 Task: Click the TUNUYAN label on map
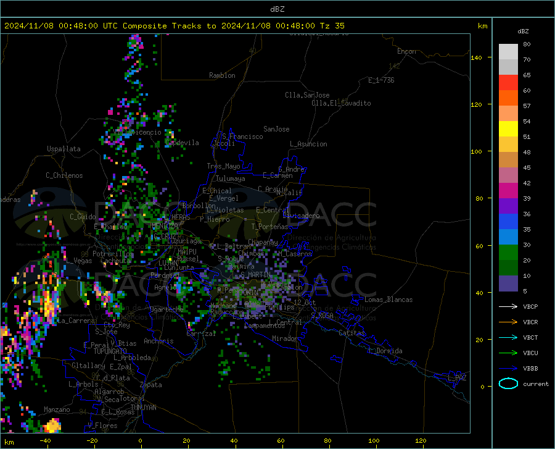[143, 407]
